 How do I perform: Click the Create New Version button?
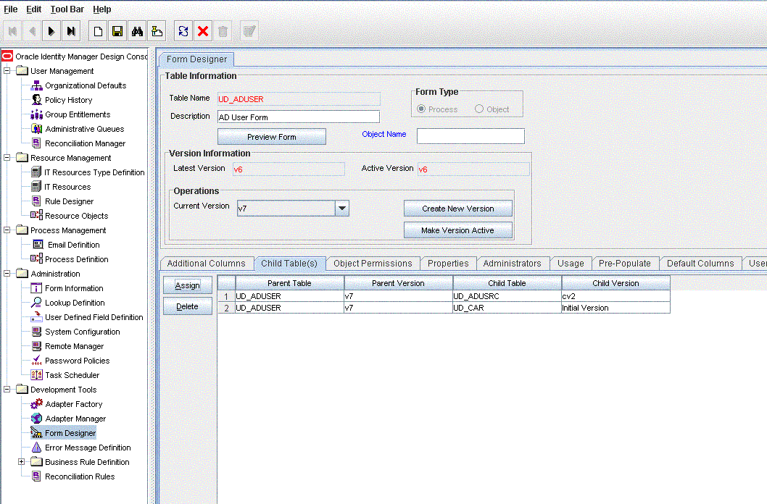(458, 209)
